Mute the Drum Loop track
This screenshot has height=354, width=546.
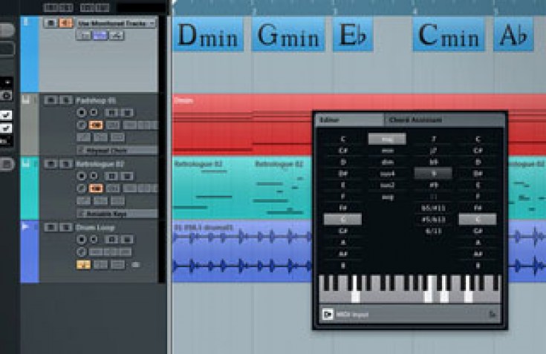tap(51, 227)
